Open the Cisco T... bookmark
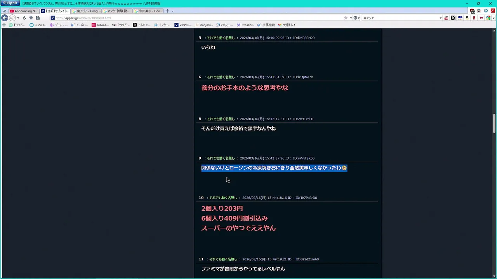This screenshot has width=497, height=279. click(38, 25)
